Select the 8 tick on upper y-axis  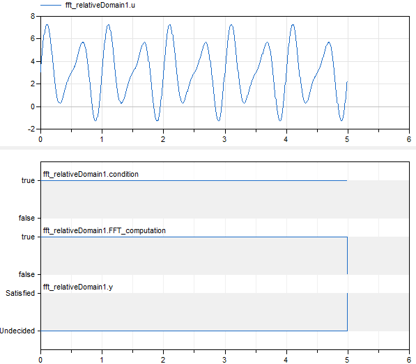[x=33, y=16]
